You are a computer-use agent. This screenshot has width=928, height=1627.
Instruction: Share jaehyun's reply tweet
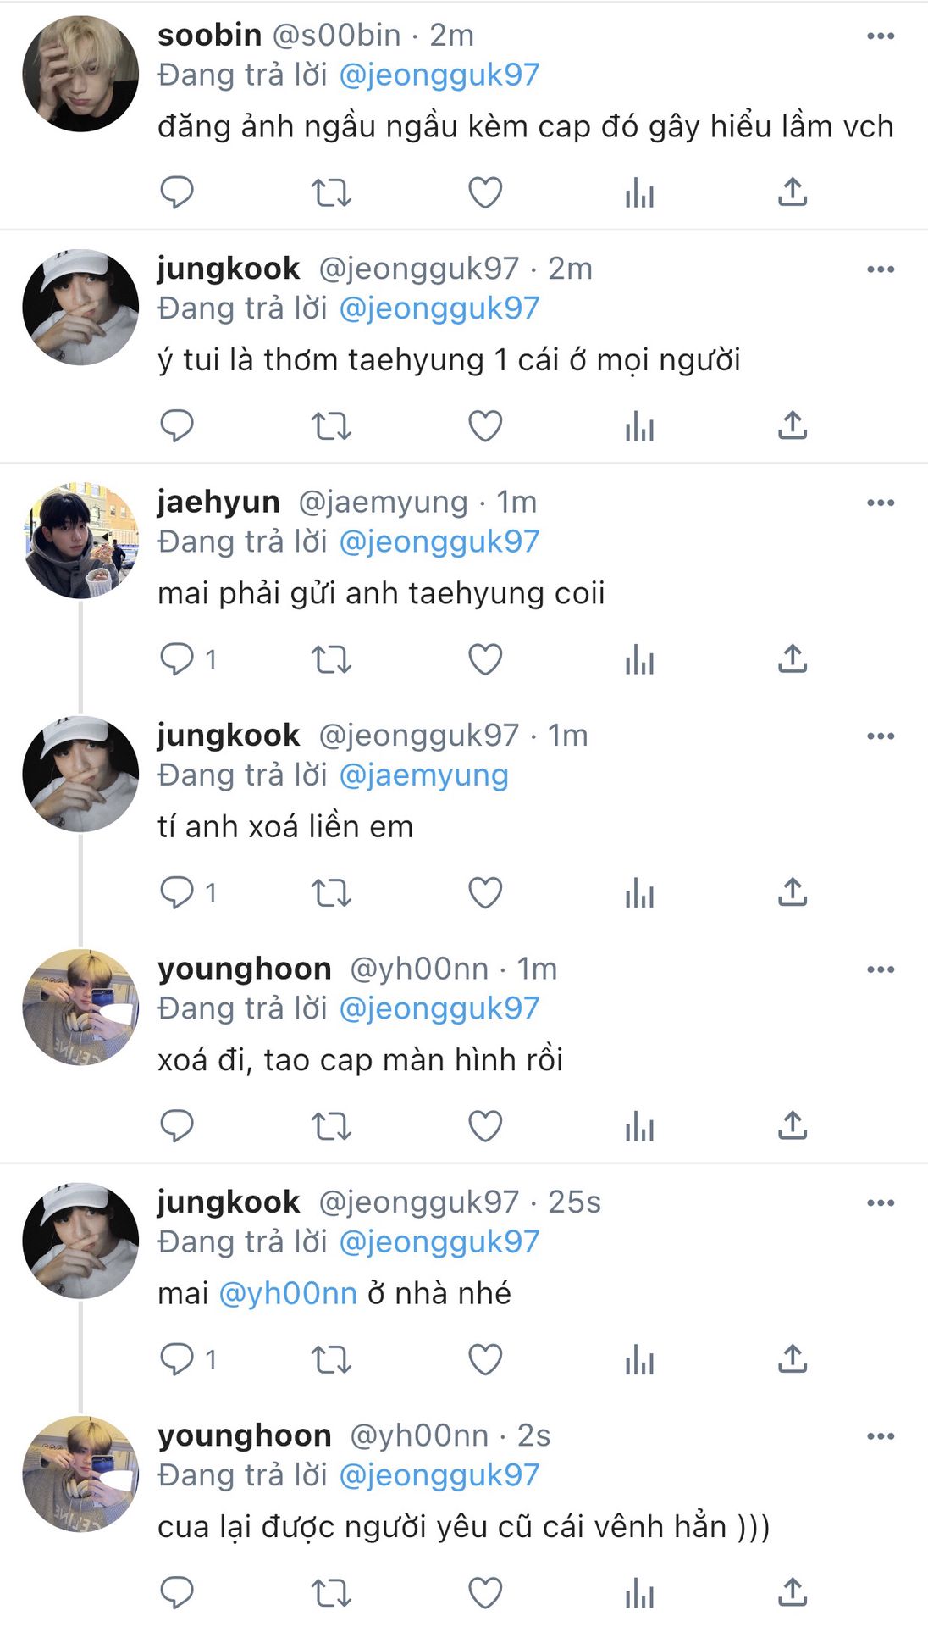click(793, 659)
